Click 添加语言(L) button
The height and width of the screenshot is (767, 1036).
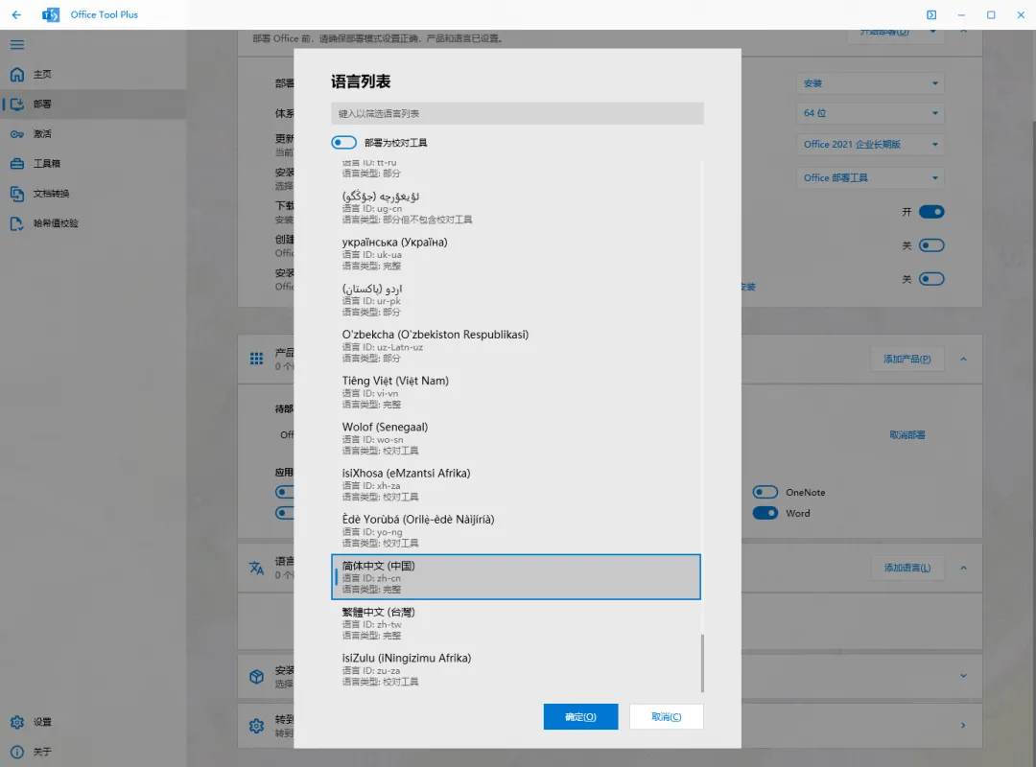click(907, 568)
